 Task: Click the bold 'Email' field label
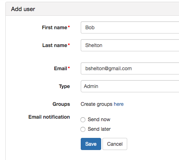[x=60, y=68]
